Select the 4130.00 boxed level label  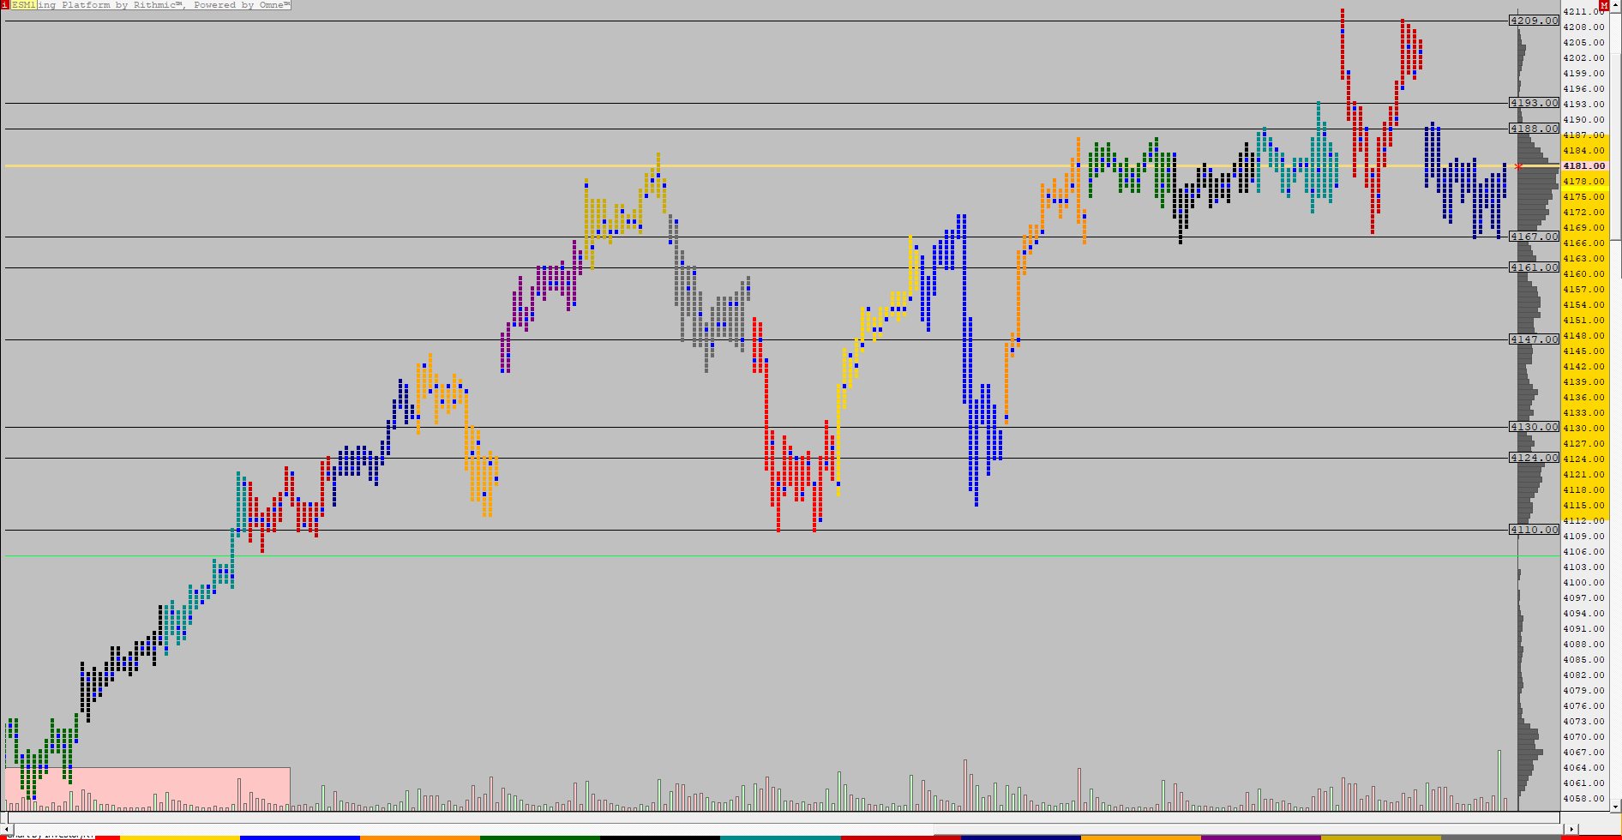[x=1535, y=427]
